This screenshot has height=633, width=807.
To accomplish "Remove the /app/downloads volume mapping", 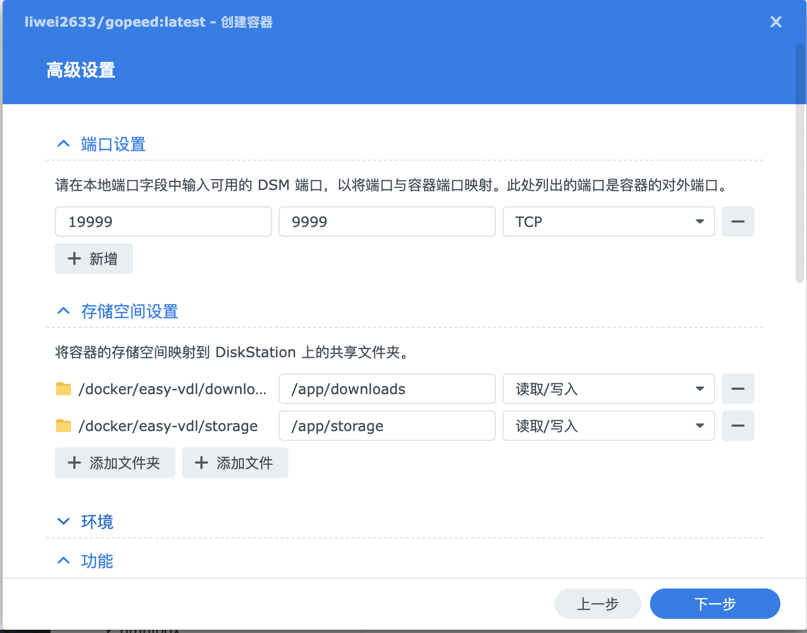I will coord(737,389).
